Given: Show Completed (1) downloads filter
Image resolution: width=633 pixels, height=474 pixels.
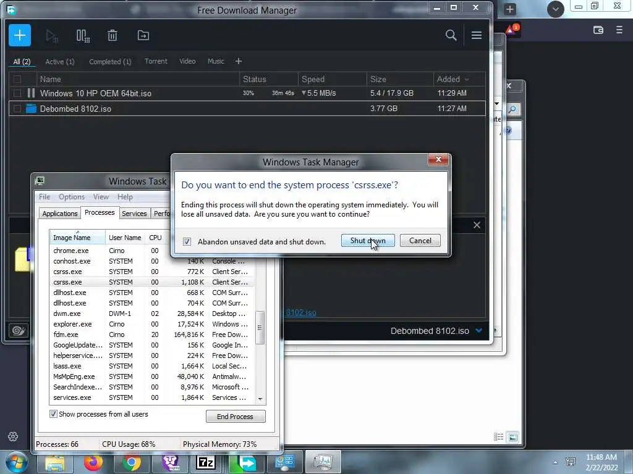Looking at the screenshot, I should (110, 62).
